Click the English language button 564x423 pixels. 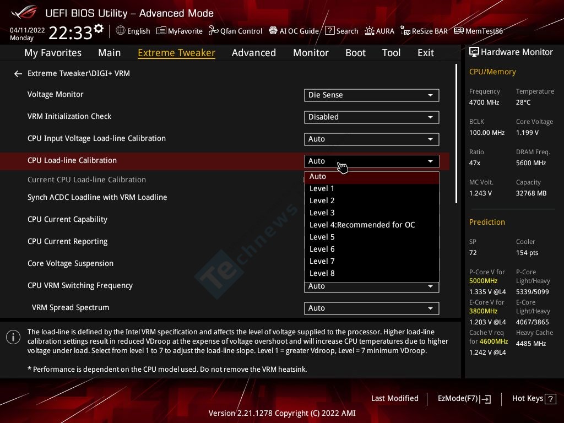pyautogui.click(x=133, y=31)
